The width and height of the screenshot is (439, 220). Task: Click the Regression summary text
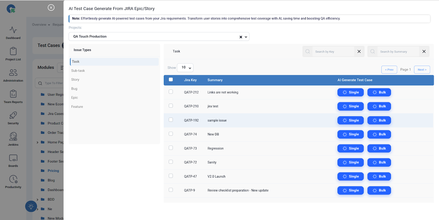tap(215, 149)
